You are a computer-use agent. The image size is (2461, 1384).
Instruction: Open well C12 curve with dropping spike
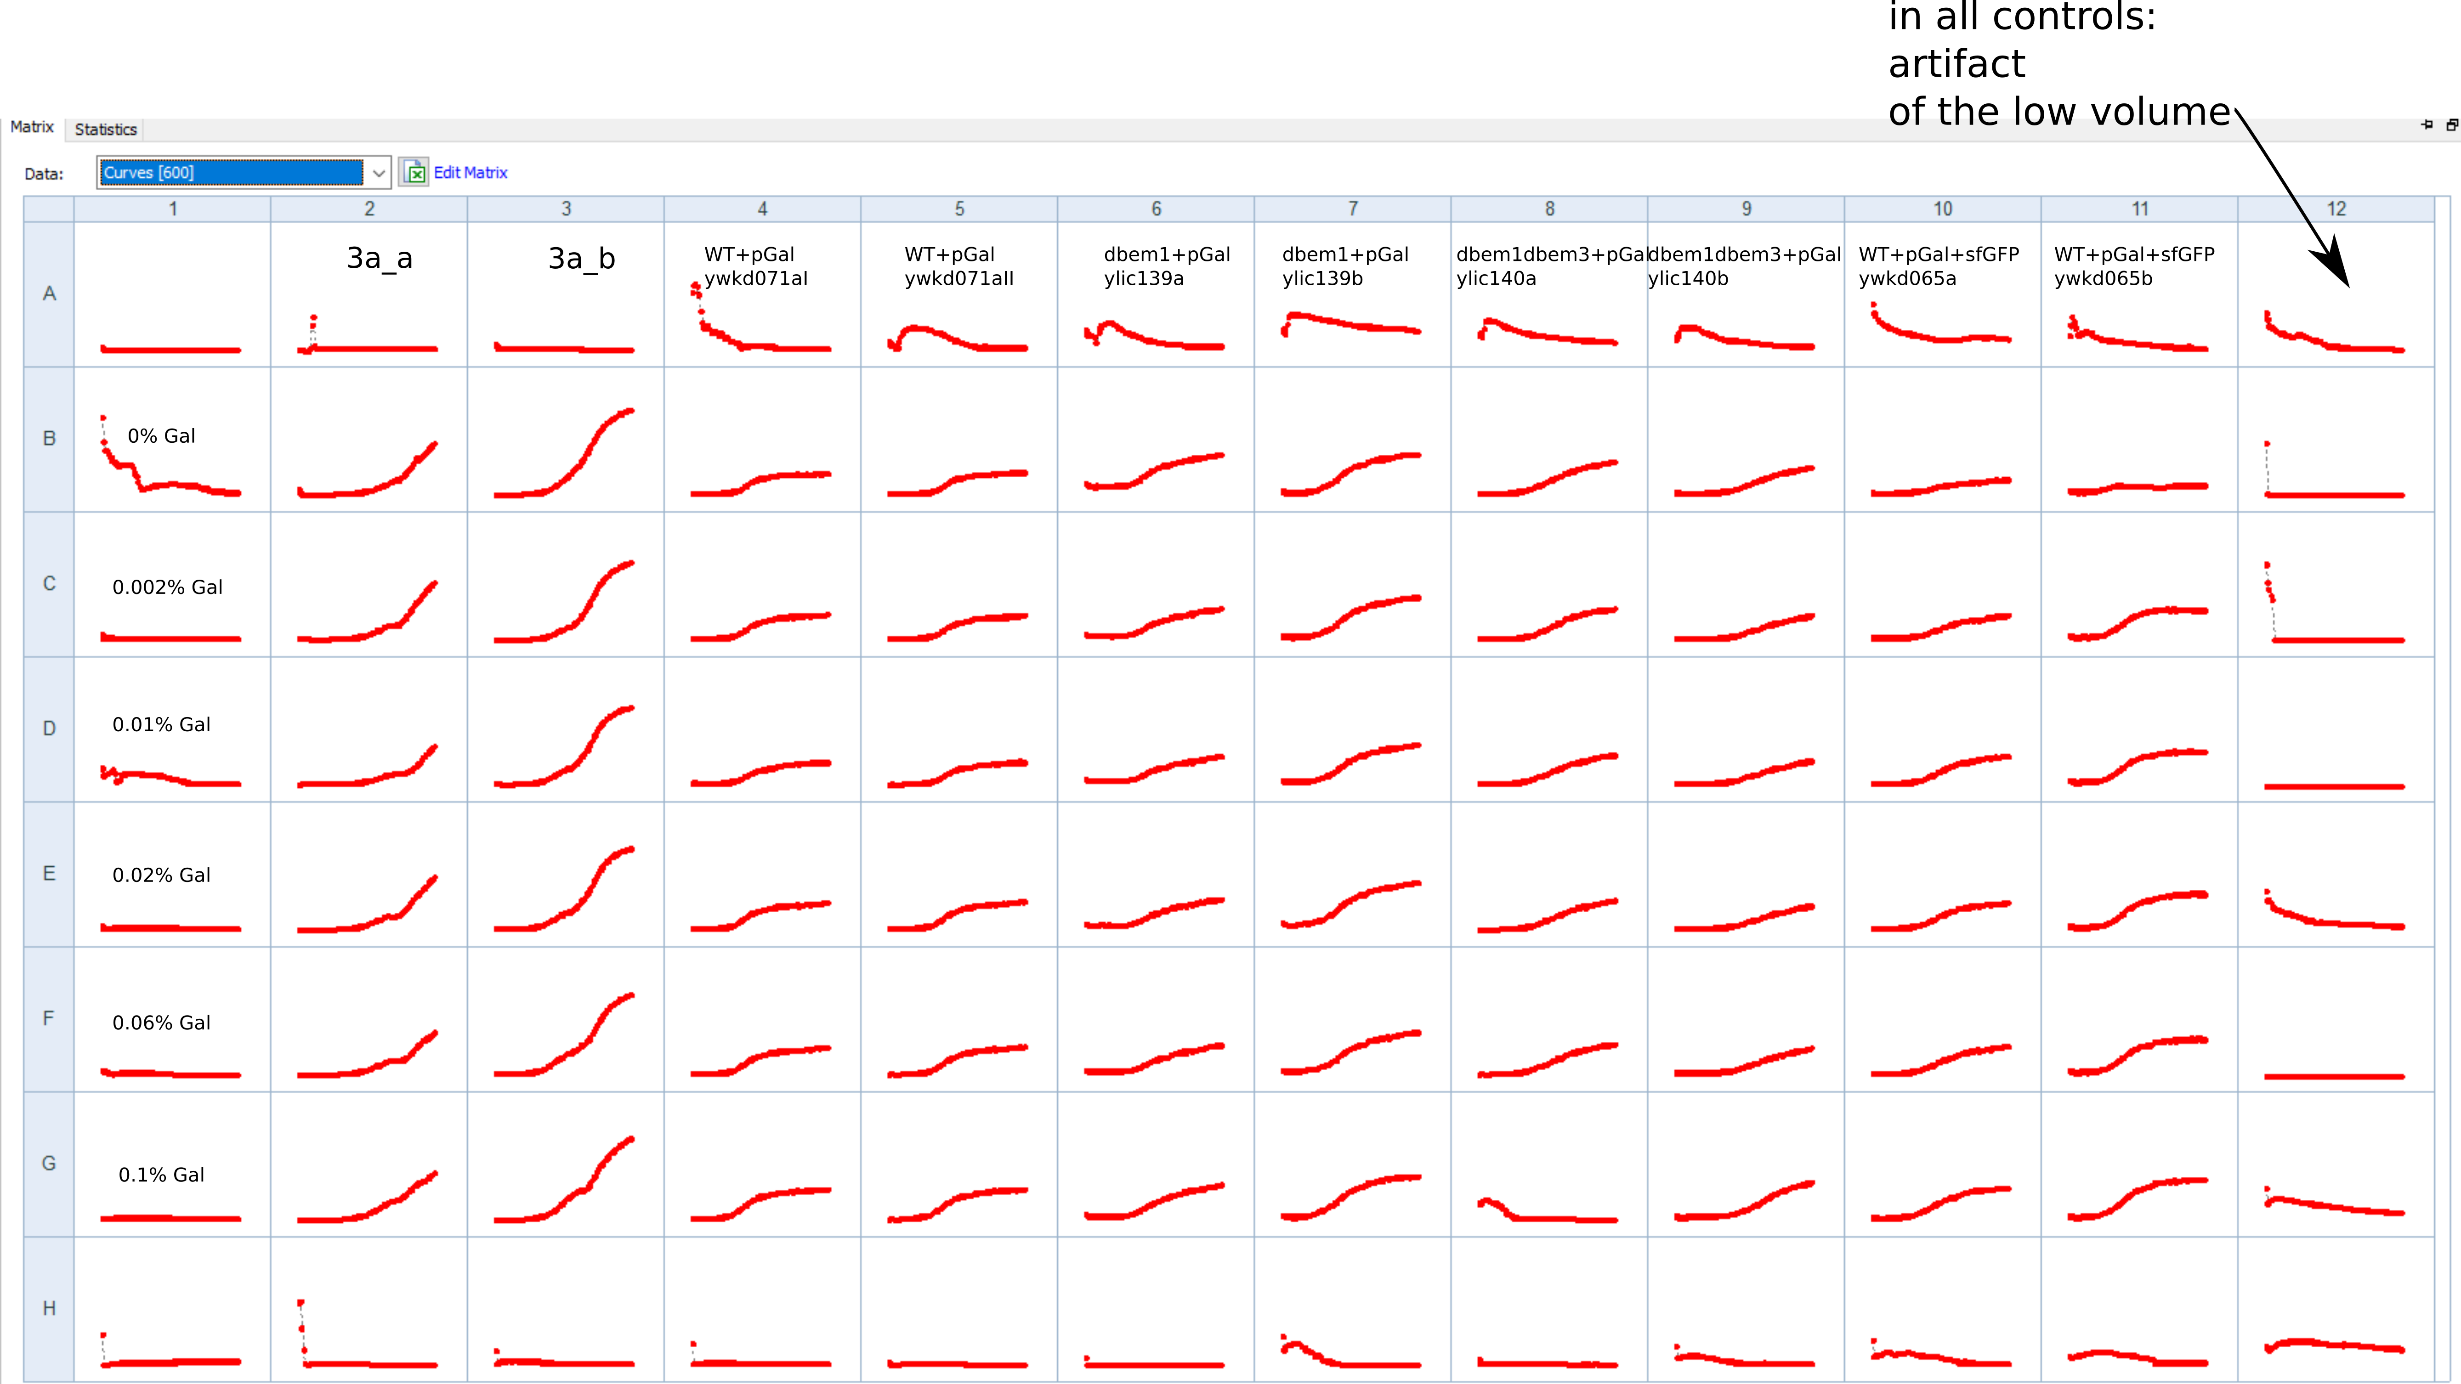2337,585
